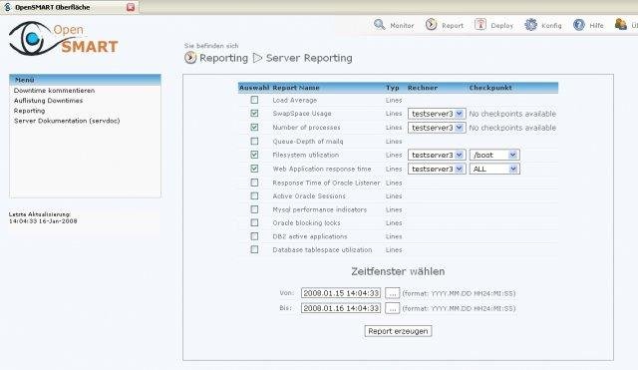The height and width of the screenshot is (370, 638).
Task: Open the Monitor menu item
Action: coord(402,25)
